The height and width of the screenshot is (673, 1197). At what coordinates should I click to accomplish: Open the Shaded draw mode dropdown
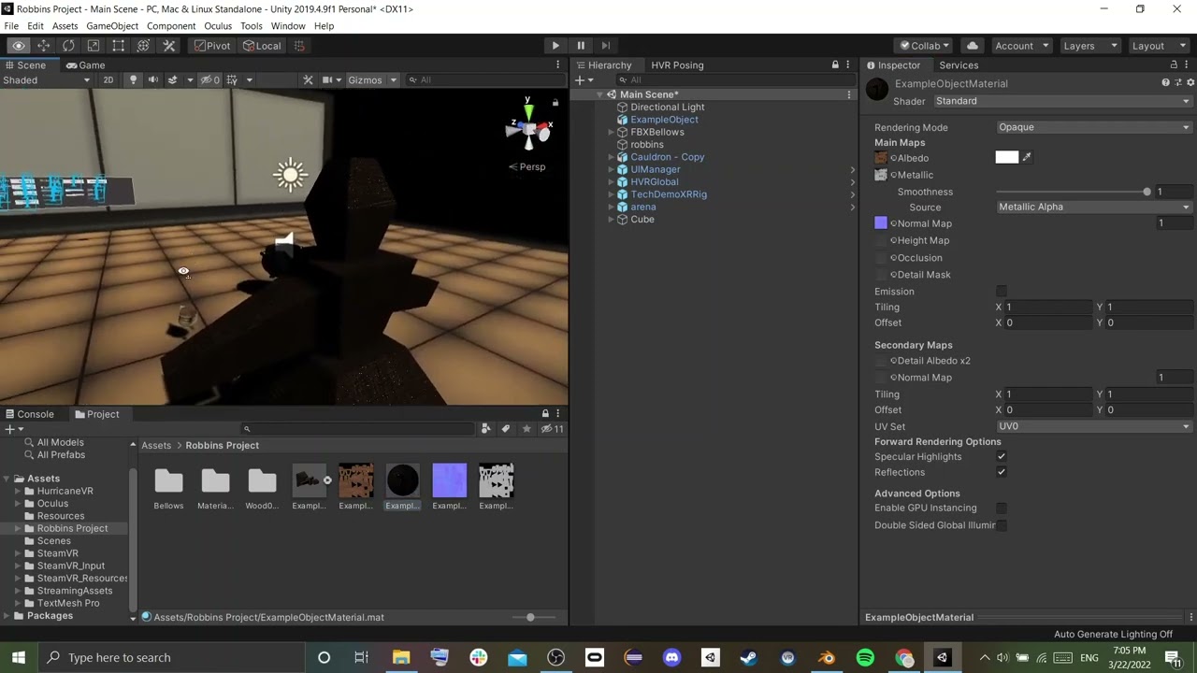click(x=46, y=79)
